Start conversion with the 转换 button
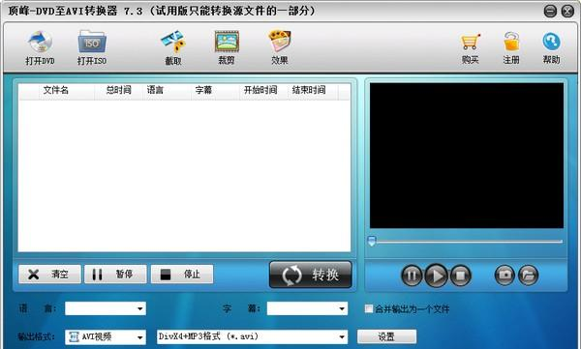 point(311,275)
